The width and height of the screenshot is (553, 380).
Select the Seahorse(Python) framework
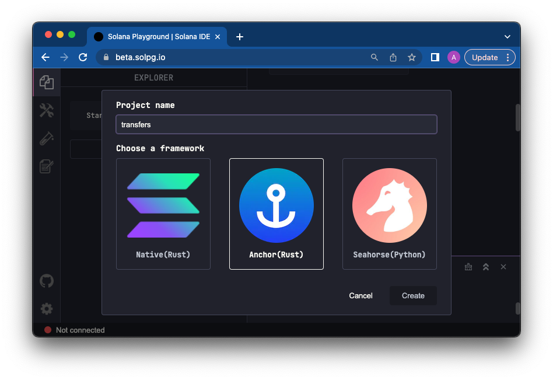coord(389,214)
